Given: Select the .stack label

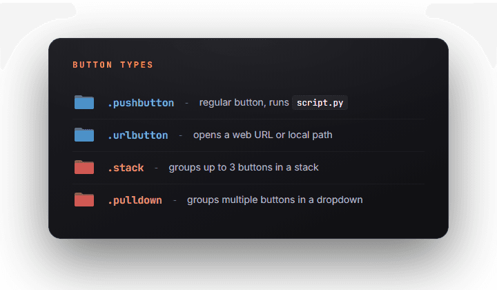Looking at the screenshot, I should tap(126, 168).
